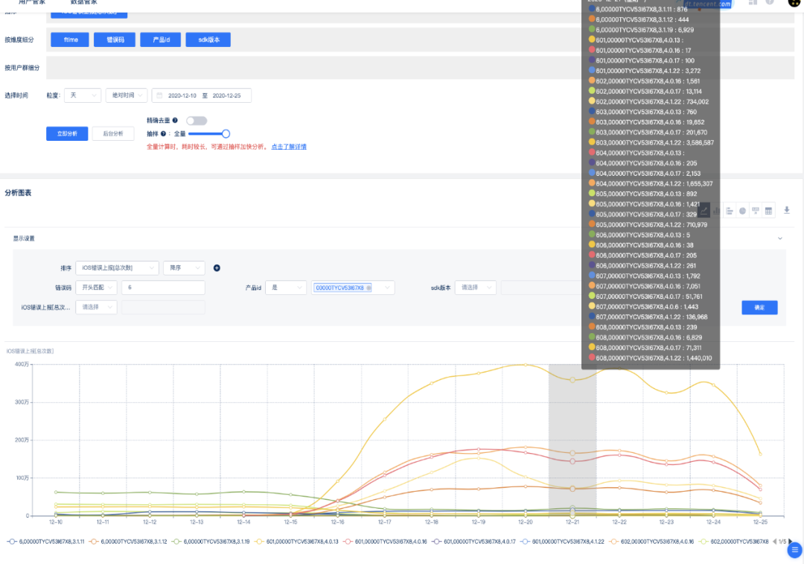This screenshot has width=804, height=564.
Task: Toggle legend series 601,00000TYCV53I67X8,4.0.16
Action: [385, 542]
